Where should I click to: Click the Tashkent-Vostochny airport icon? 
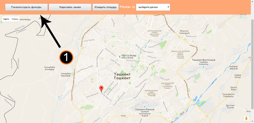pyautogui.click(x=203, y=67)
